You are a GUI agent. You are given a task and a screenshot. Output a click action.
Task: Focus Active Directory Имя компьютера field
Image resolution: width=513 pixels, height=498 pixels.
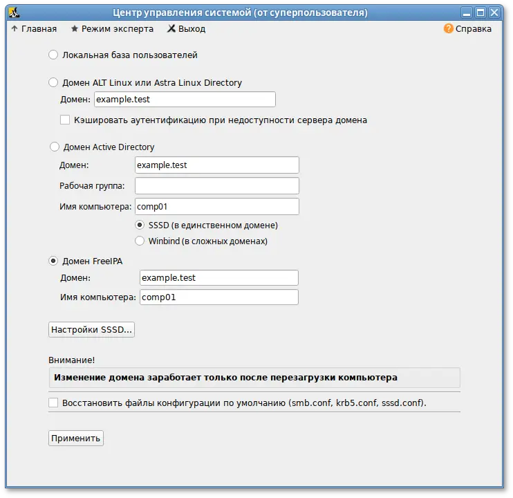216,207
